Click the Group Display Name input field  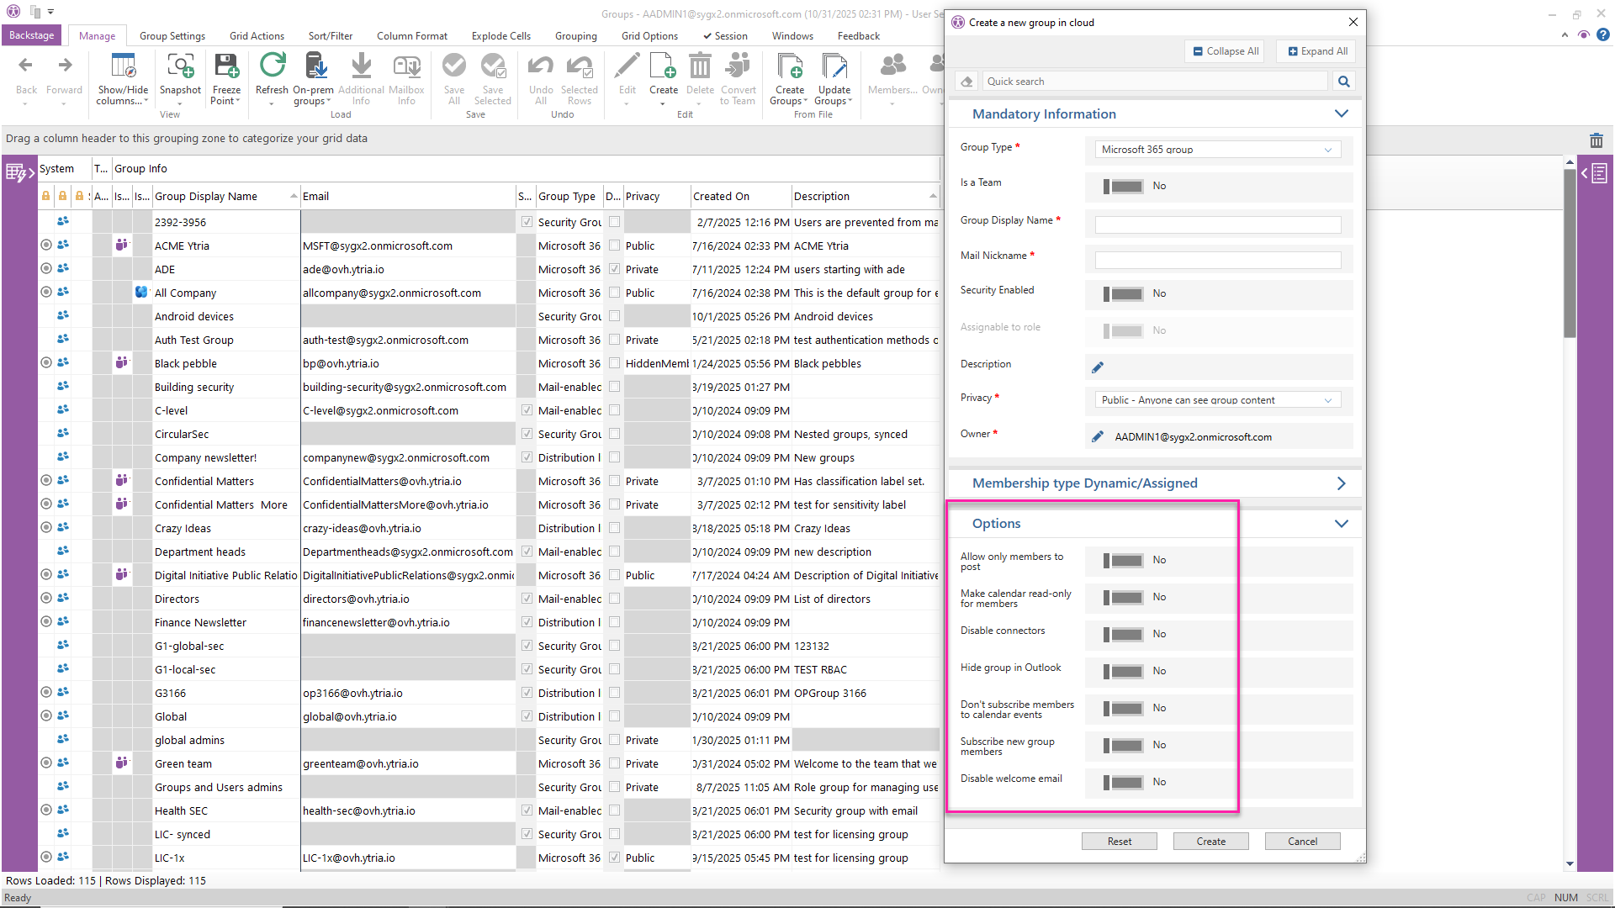coord(1217,224)
